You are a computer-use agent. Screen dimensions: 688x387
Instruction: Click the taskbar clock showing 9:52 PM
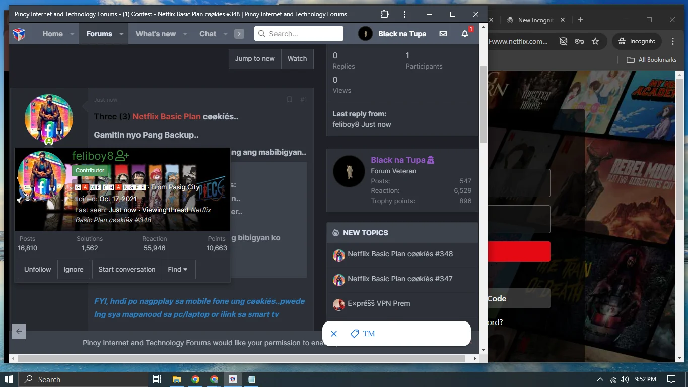645,379
